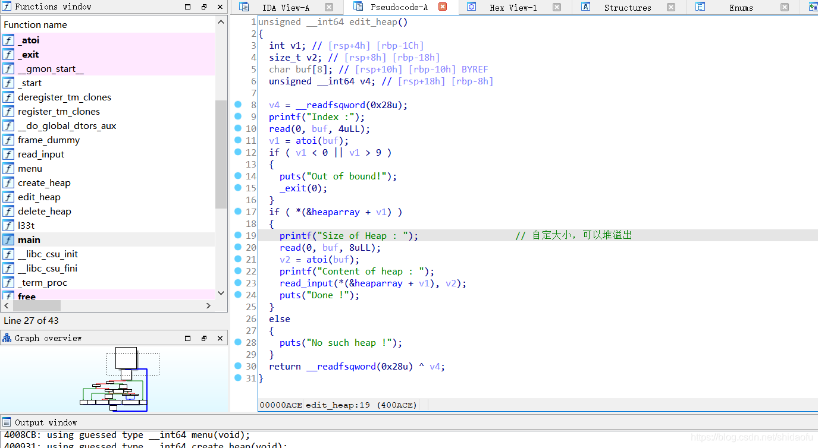The height and width of the screenshot is (448, 818).
Task: Maximize the Functions window panel
Action: 188,7
